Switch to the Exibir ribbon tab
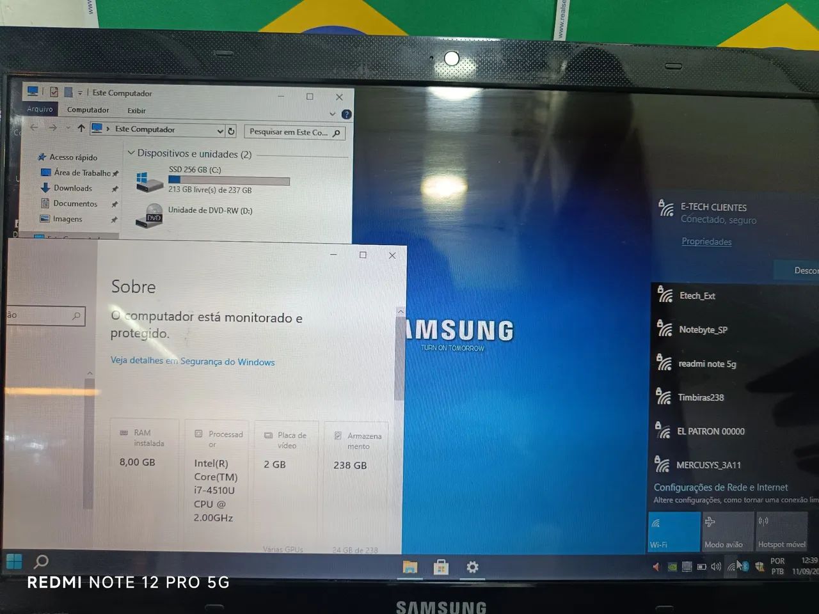Screen dimensions: 819x614 tap(136, 111)
